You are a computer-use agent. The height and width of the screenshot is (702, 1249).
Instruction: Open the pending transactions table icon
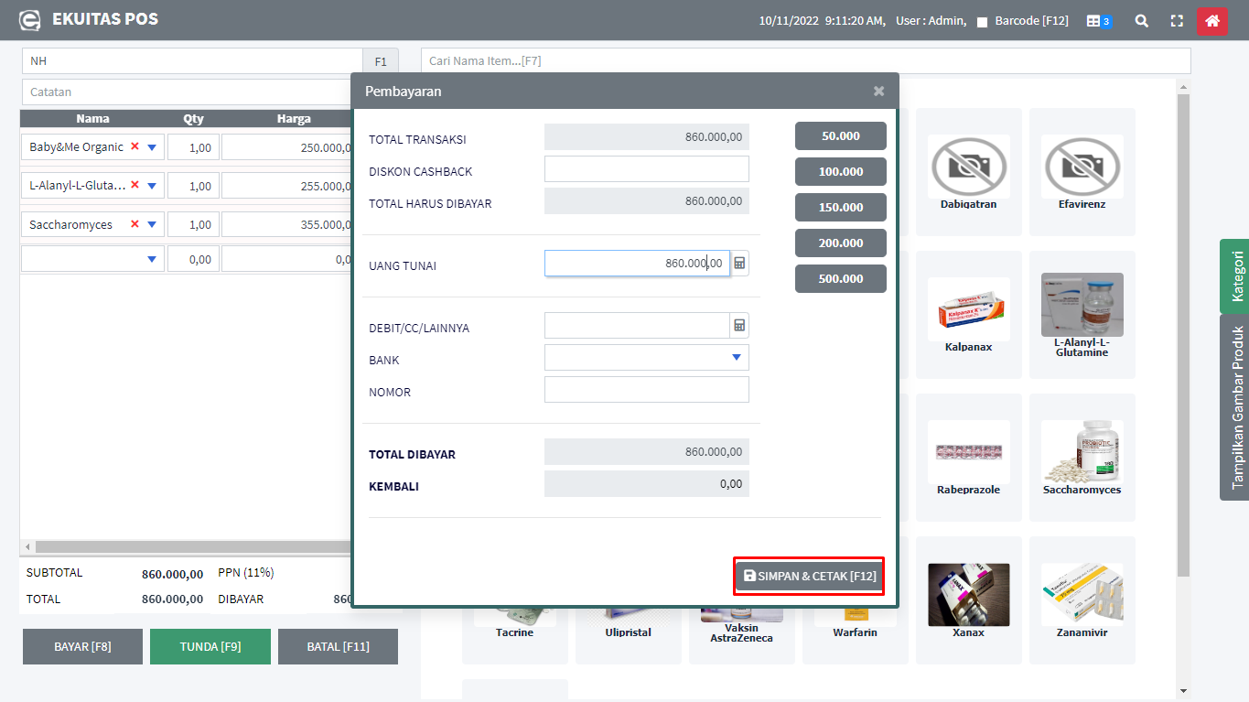1098,21
